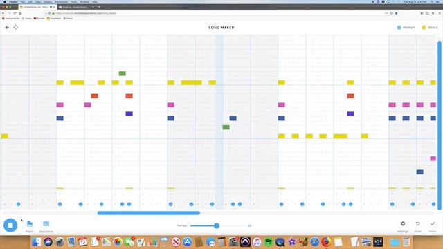The image size is (443, 249).
Task: Click the green note near the playhead
Action: click(226, 127)
